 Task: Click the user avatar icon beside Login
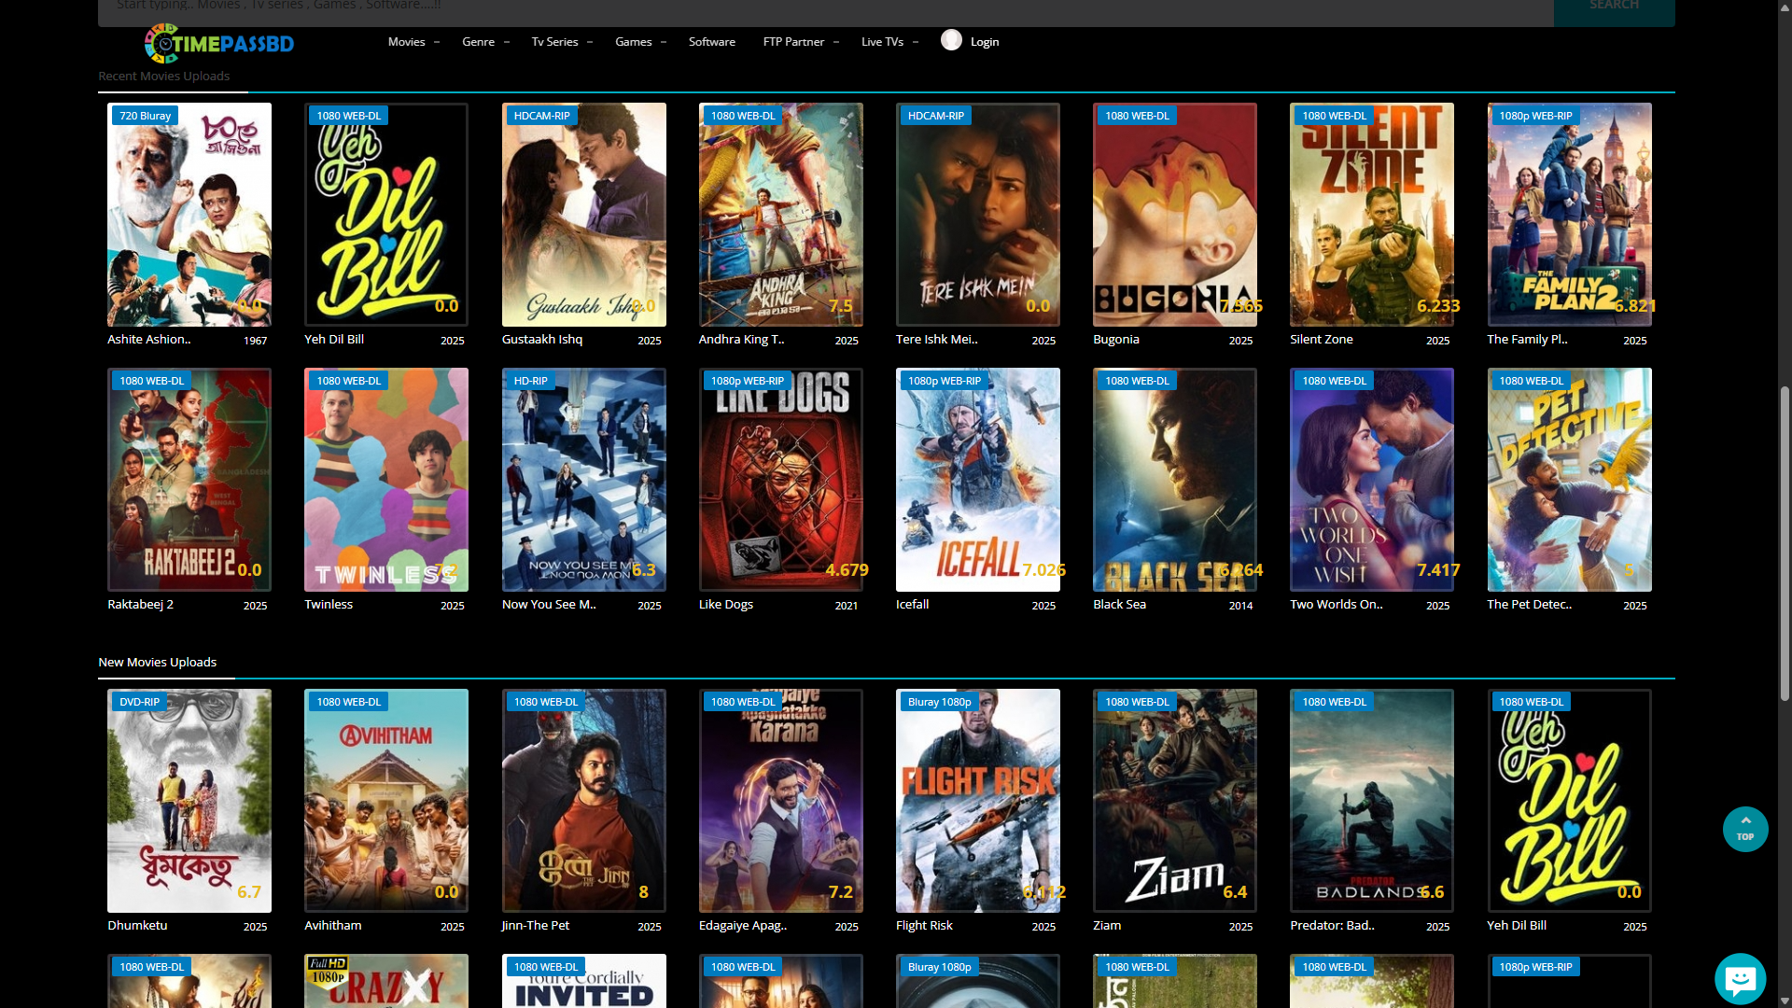[951, 40]
